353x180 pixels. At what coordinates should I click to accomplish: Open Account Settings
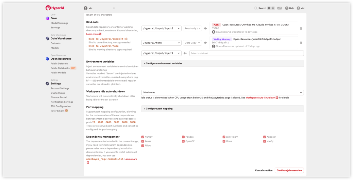tap(60, 88)
